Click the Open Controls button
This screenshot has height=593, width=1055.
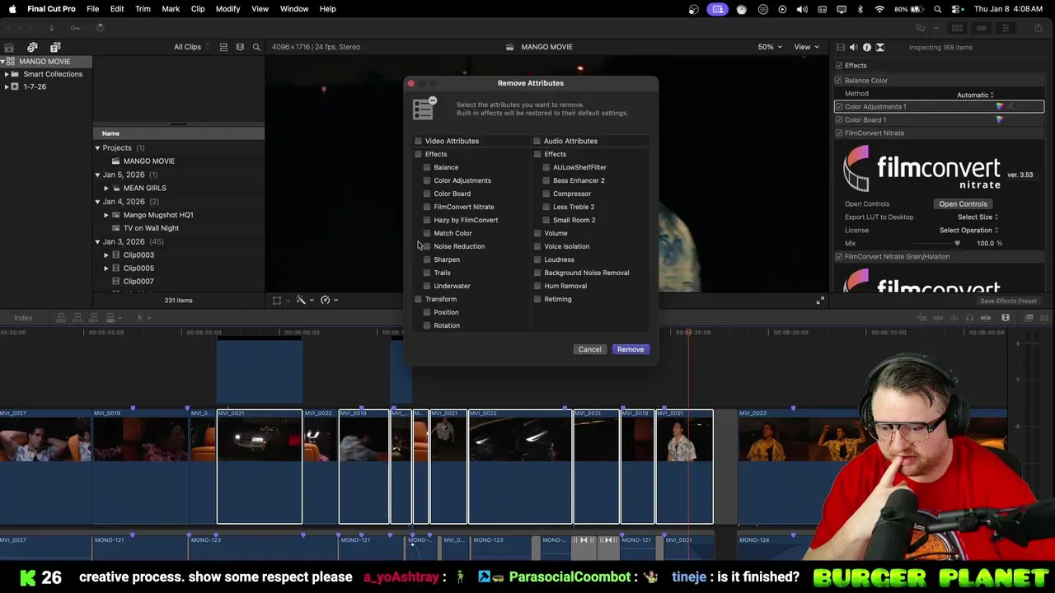963,203
